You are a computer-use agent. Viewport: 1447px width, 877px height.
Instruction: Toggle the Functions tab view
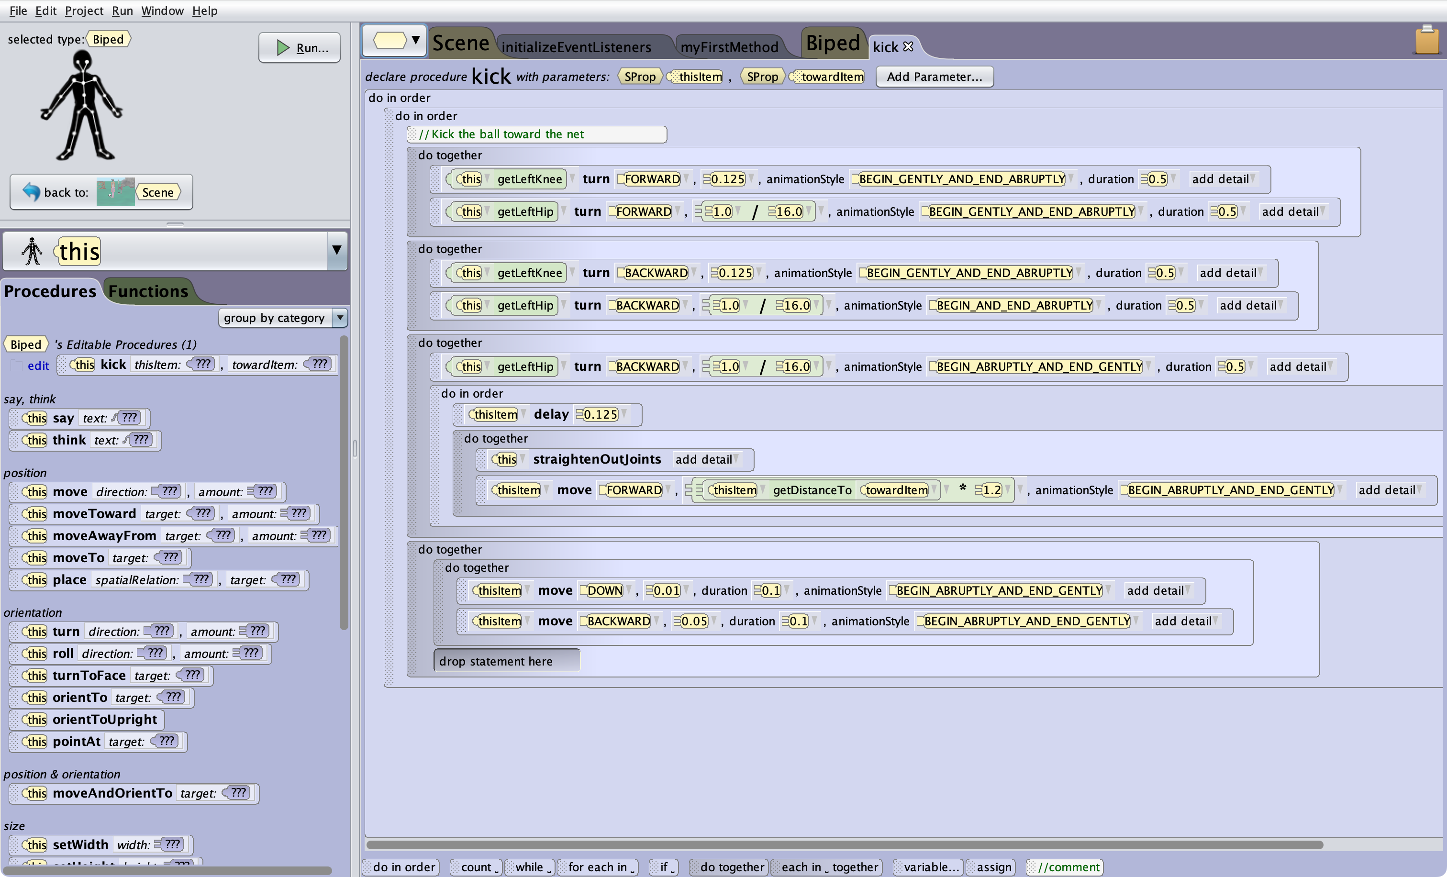148,290
